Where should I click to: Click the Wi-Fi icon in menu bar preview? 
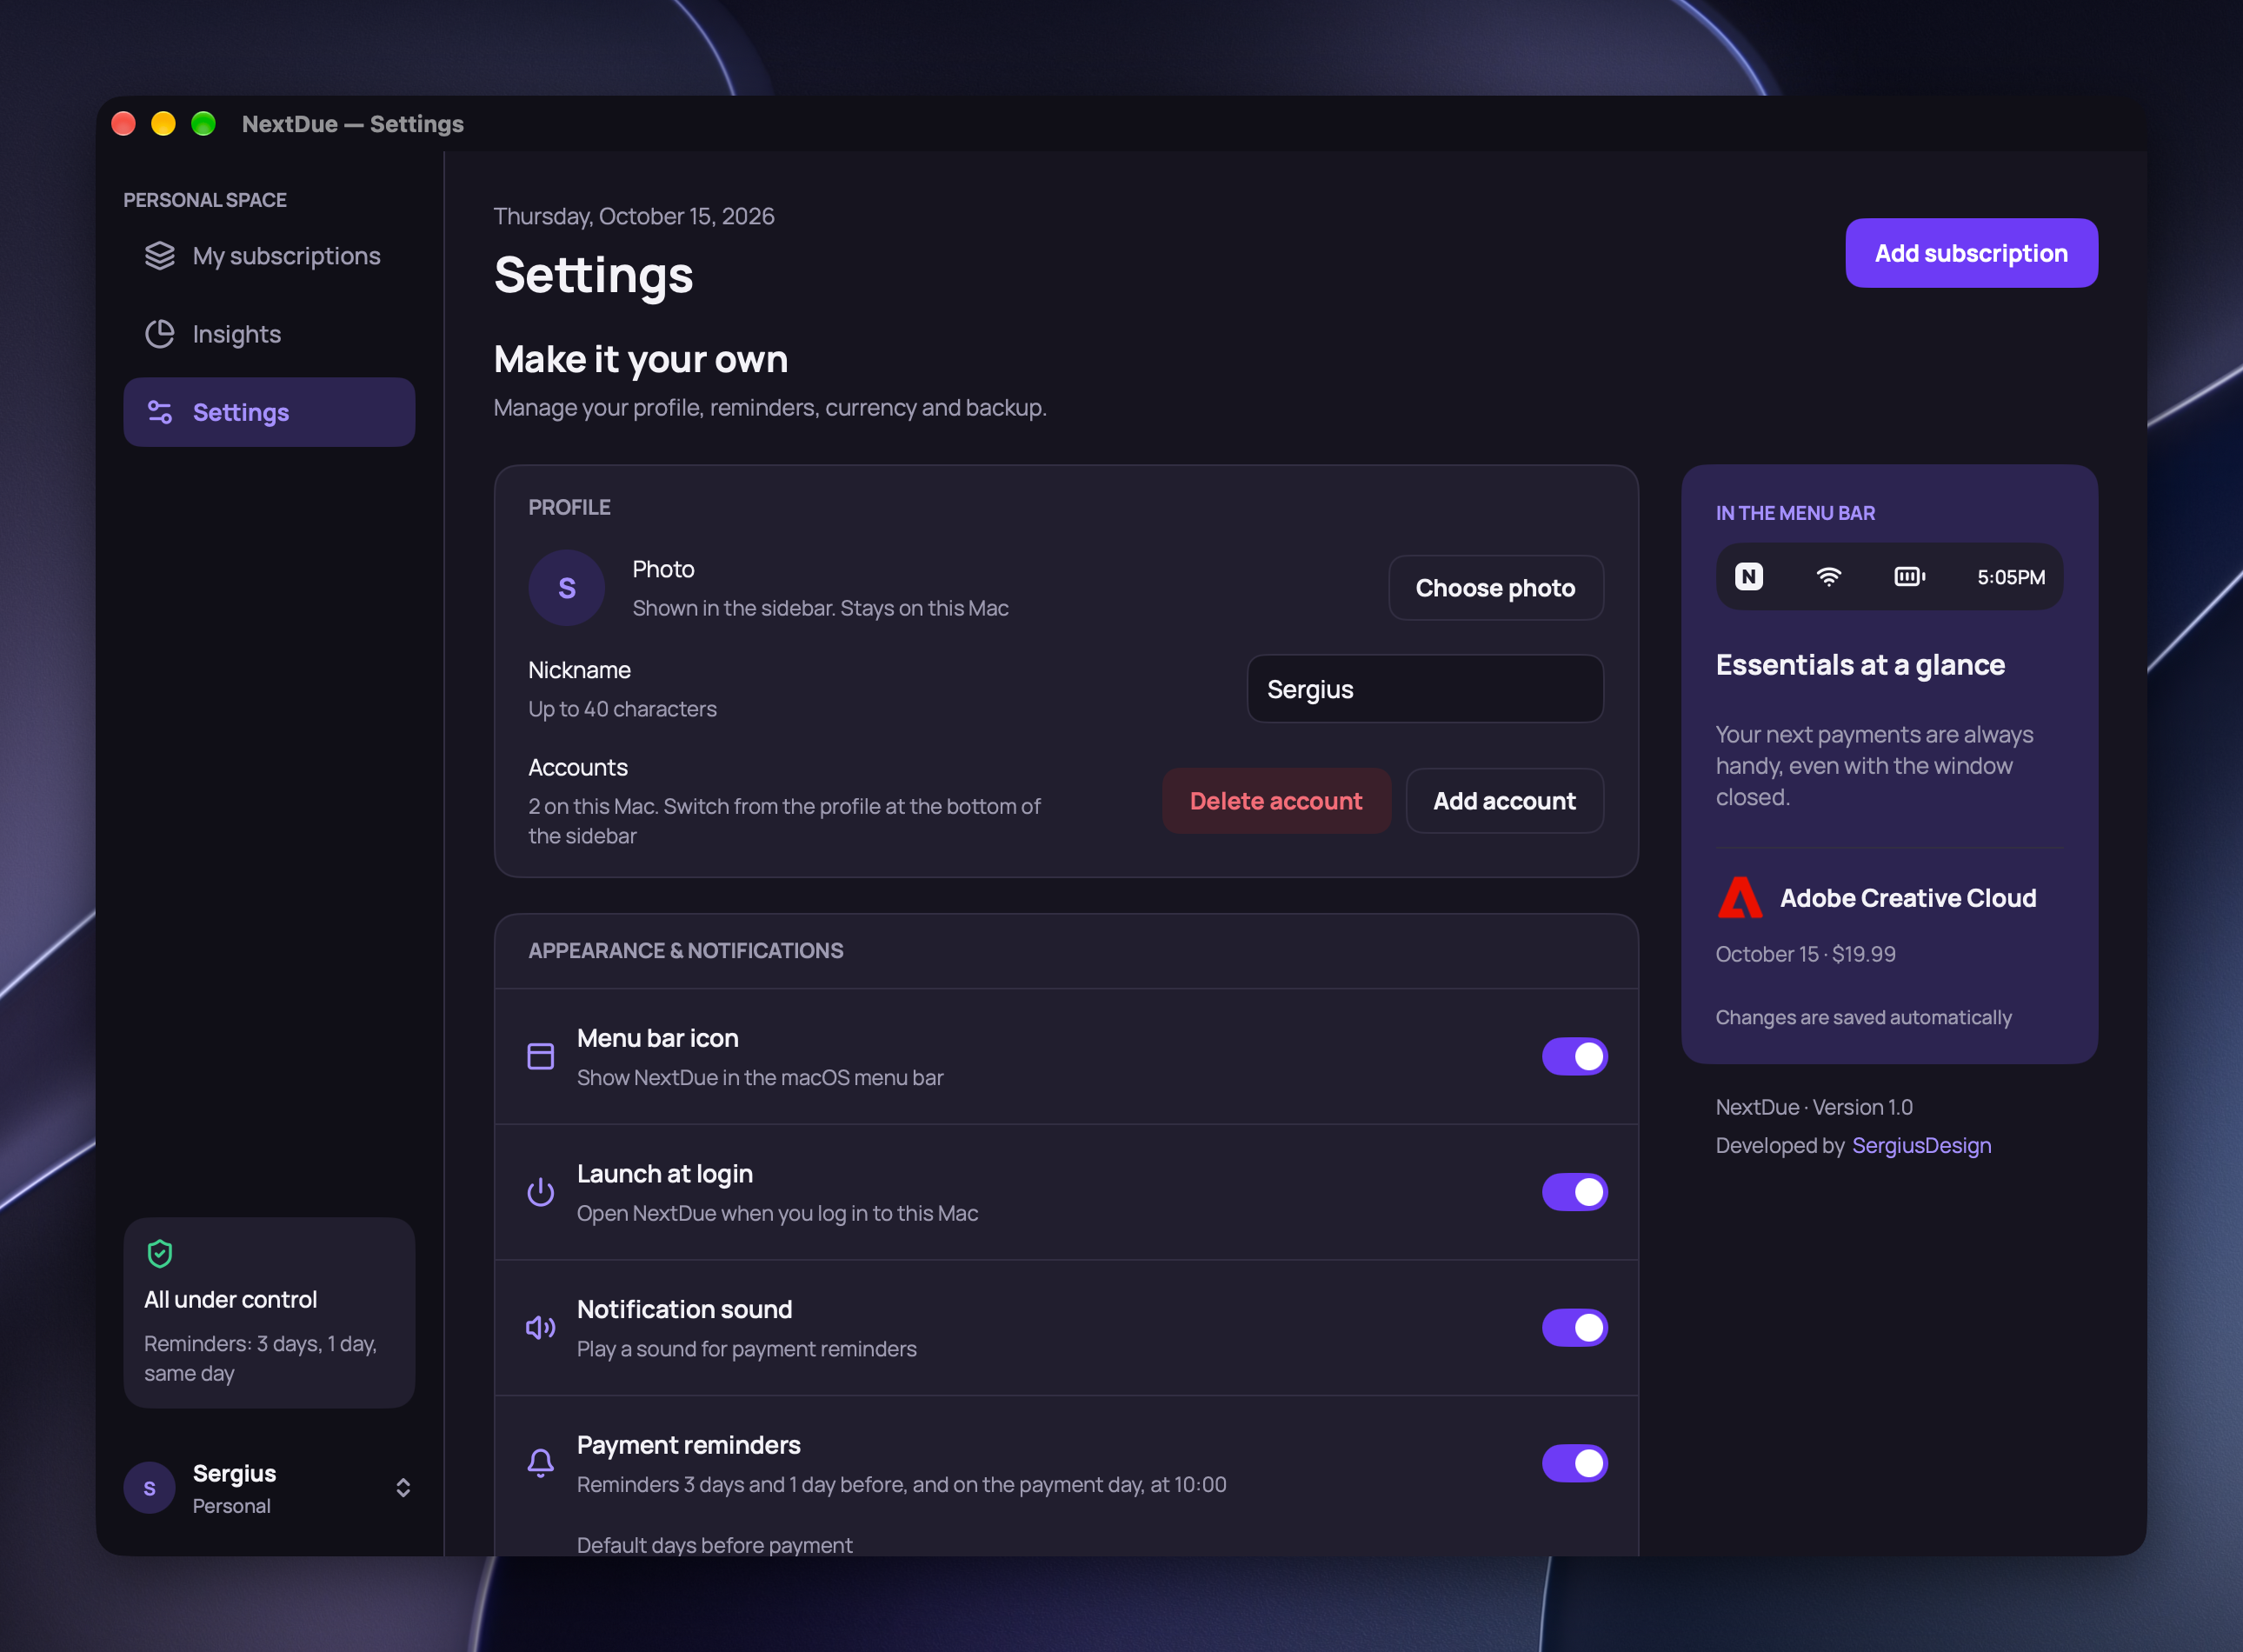(1829, 576)
